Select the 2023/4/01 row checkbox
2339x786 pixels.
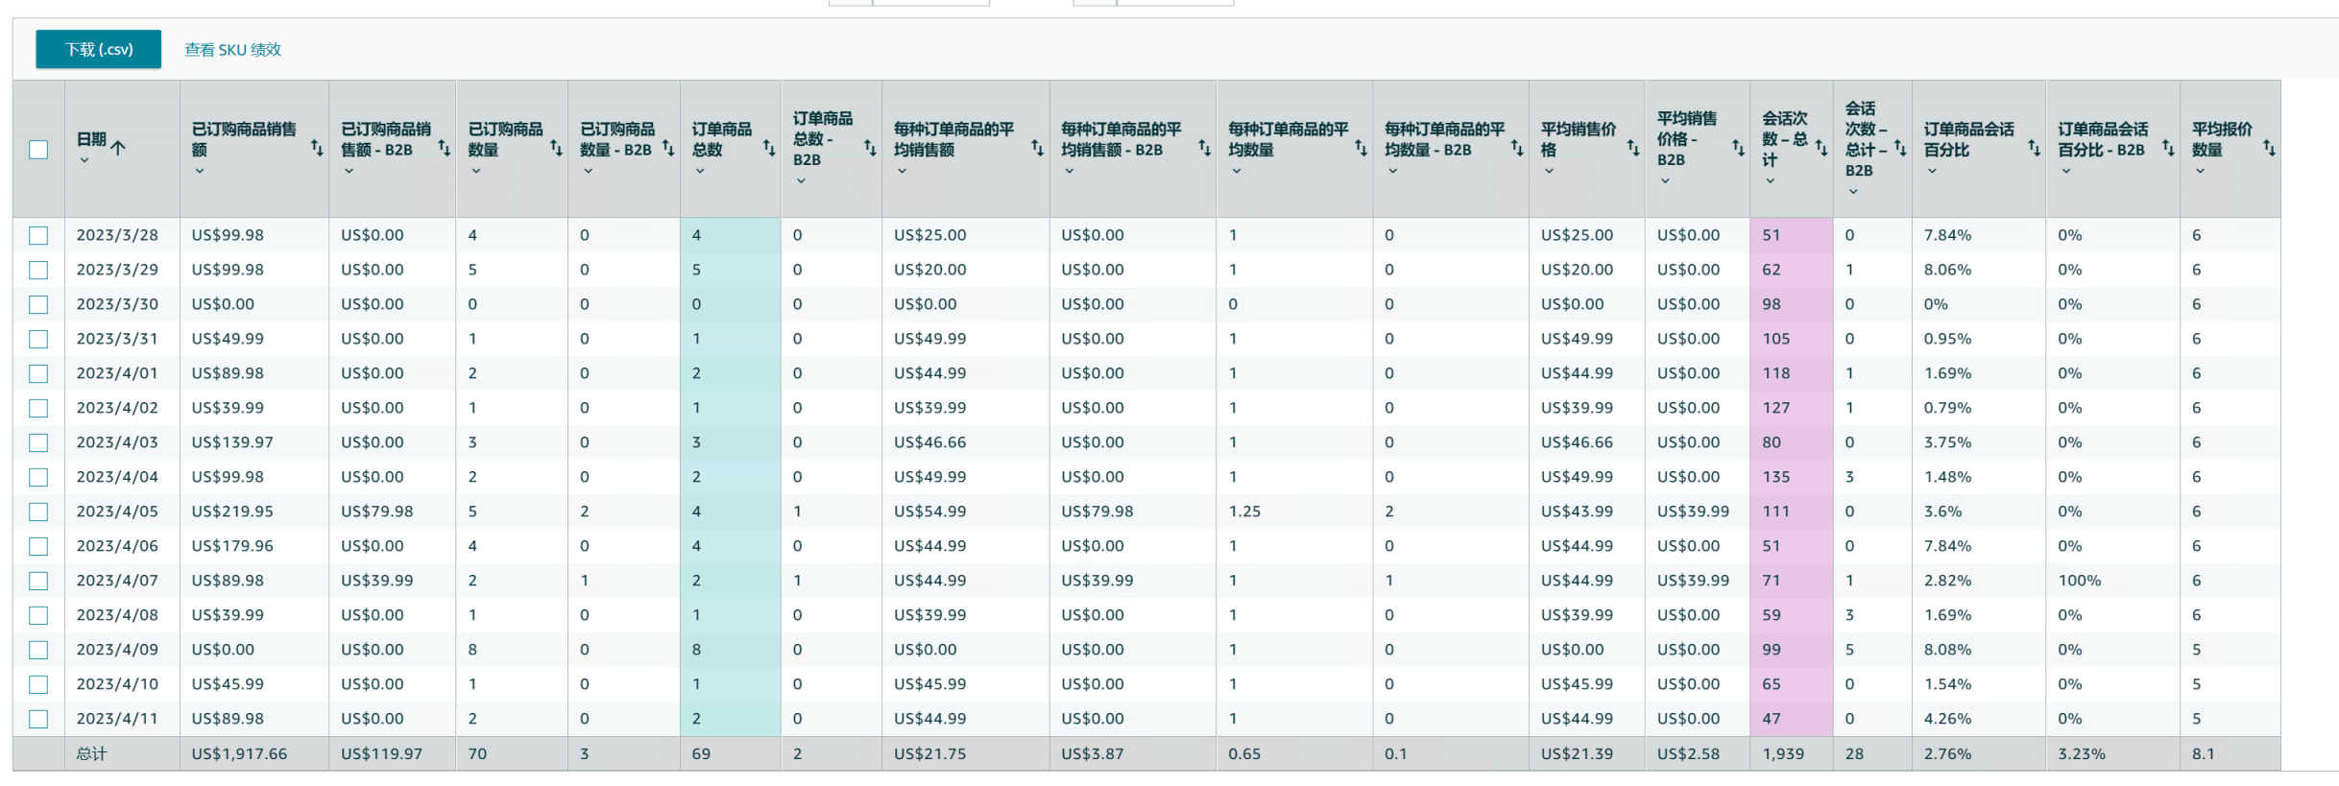pyautogui.click(x=38, y=373)
